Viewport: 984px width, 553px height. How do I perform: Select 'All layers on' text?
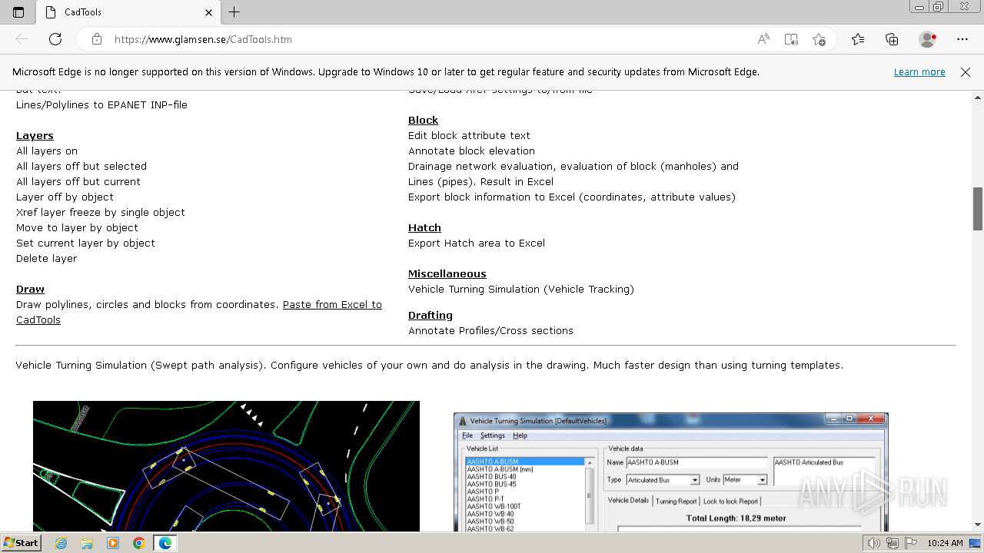tap(47, 151)
